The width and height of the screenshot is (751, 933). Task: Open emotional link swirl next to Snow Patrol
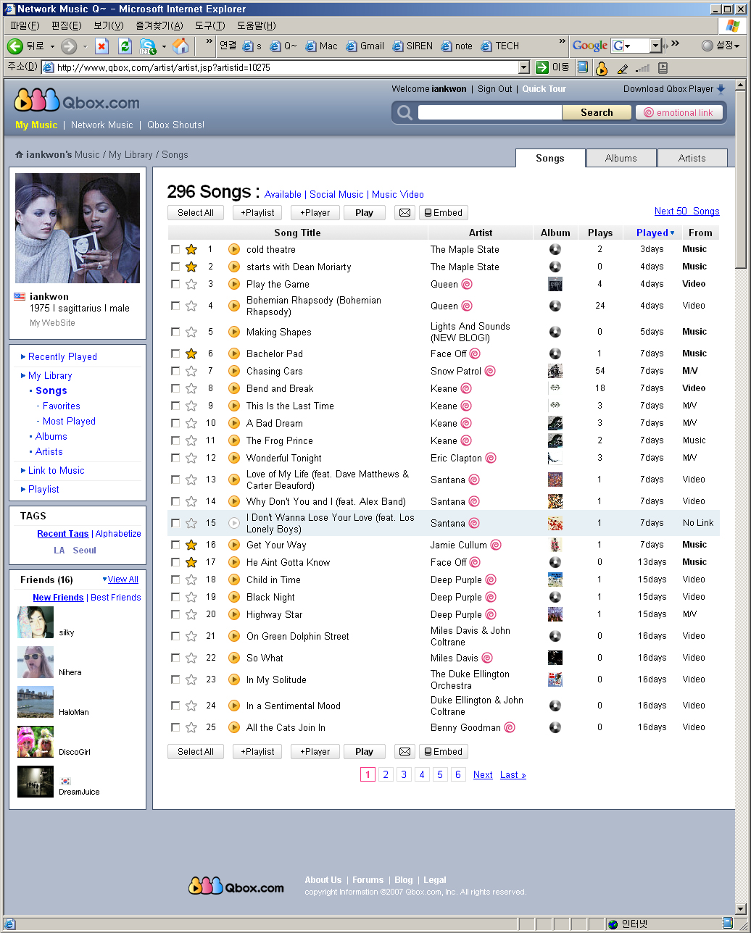click(490, 371)
